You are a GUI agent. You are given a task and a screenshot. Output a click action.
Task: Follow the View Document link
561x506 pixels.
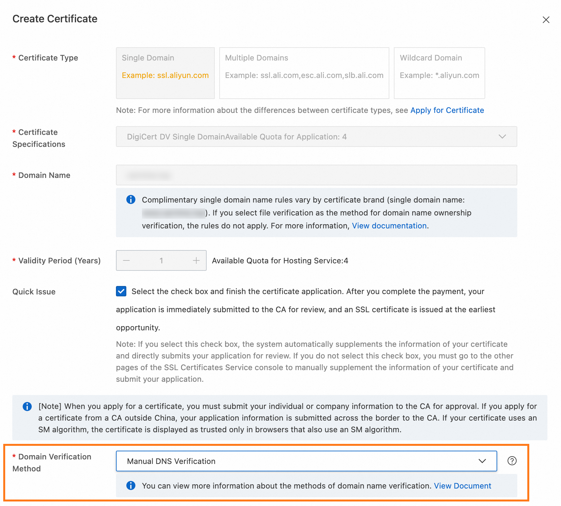[x=462, y=486]
